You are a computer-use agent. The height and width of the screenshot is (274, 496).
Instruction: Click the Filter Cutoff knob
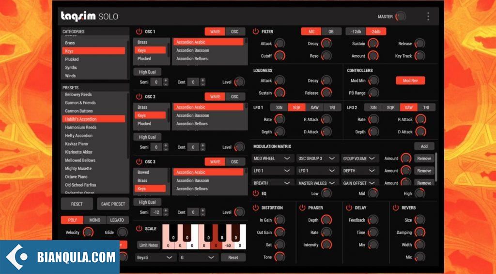point(279,56)
